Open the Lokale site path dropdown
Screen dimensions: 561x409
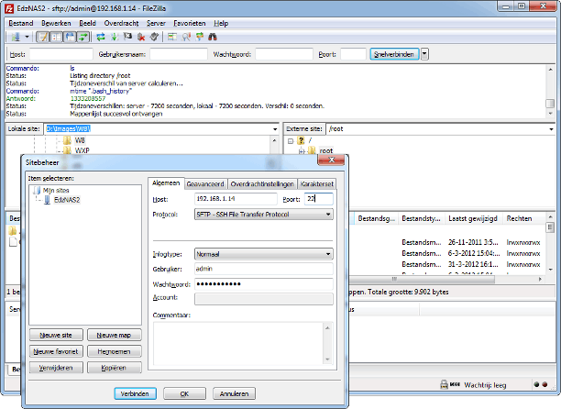click(x=275, y=129)
